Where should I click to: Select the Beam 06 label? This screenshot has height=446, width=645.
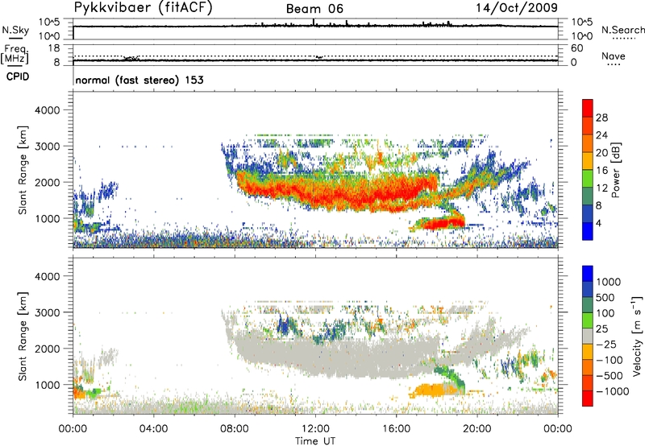coord(314,9)
